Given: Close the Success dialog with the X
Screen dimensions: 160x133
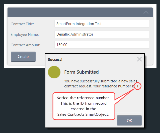Looking at the screenshot, I should click(x=139, y=59).
